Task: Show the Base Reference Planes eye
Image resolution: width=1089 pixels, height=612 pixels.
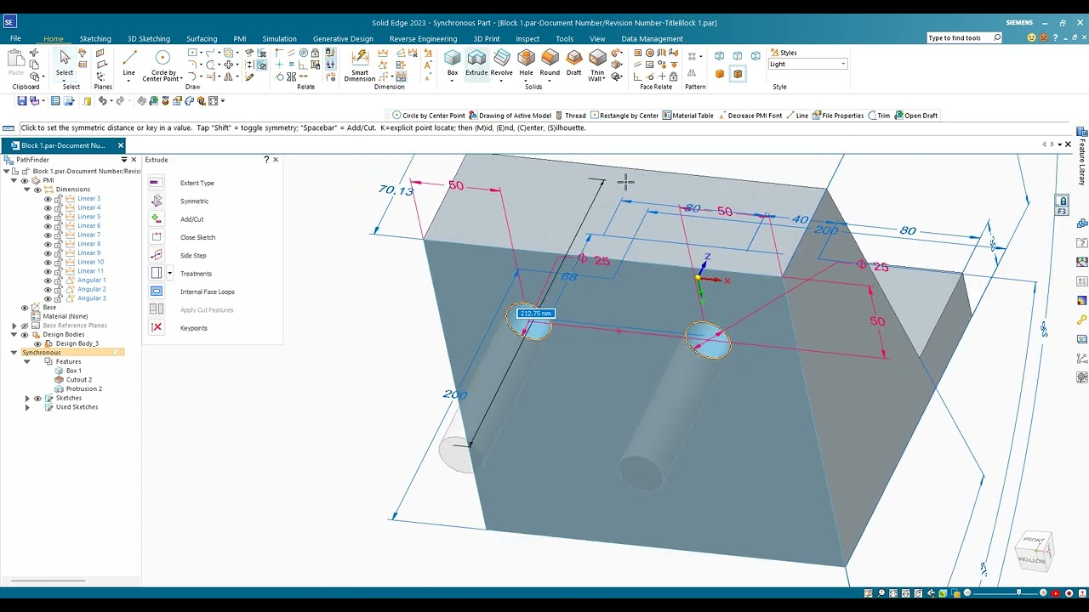Action: pyautogui.click(x=25, y=326)
